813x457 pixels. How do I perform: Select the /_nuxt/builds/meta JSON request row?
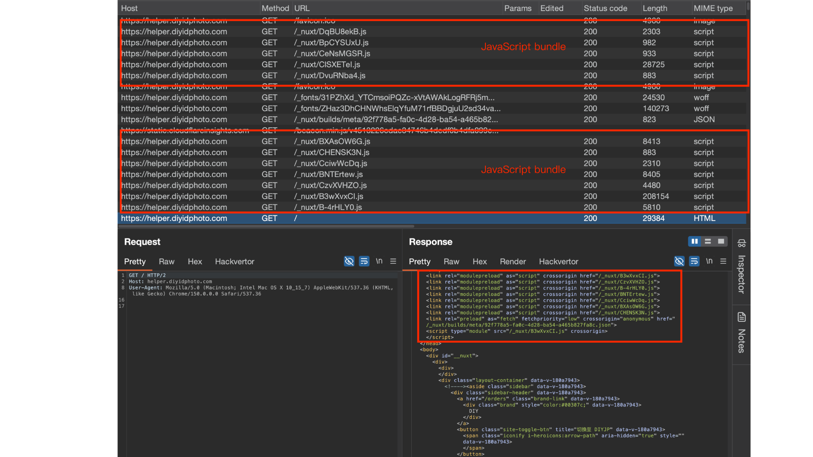tap(432, 119)
